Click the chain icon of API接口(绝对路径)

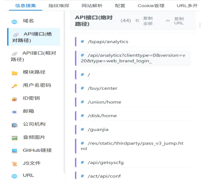pos(16,35)
